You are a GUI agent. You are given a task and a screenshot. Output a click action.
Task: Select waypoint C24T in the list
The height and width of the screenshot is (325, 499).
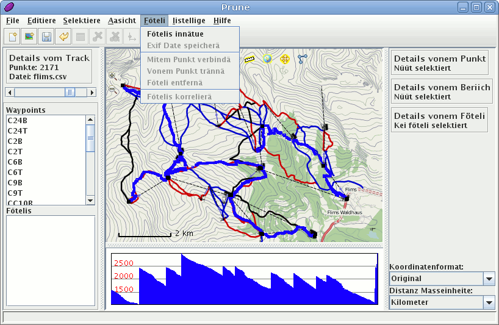pyautogui.click(x=17, y=130)
